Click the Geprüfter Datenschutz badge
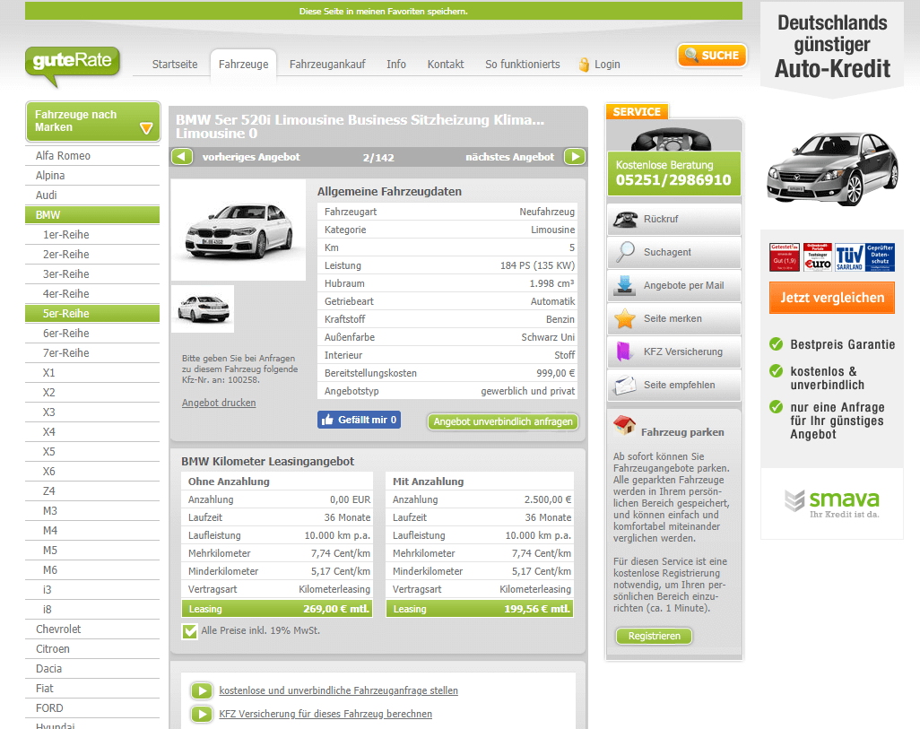Screen dimensions: 920x729 (881, 257)
